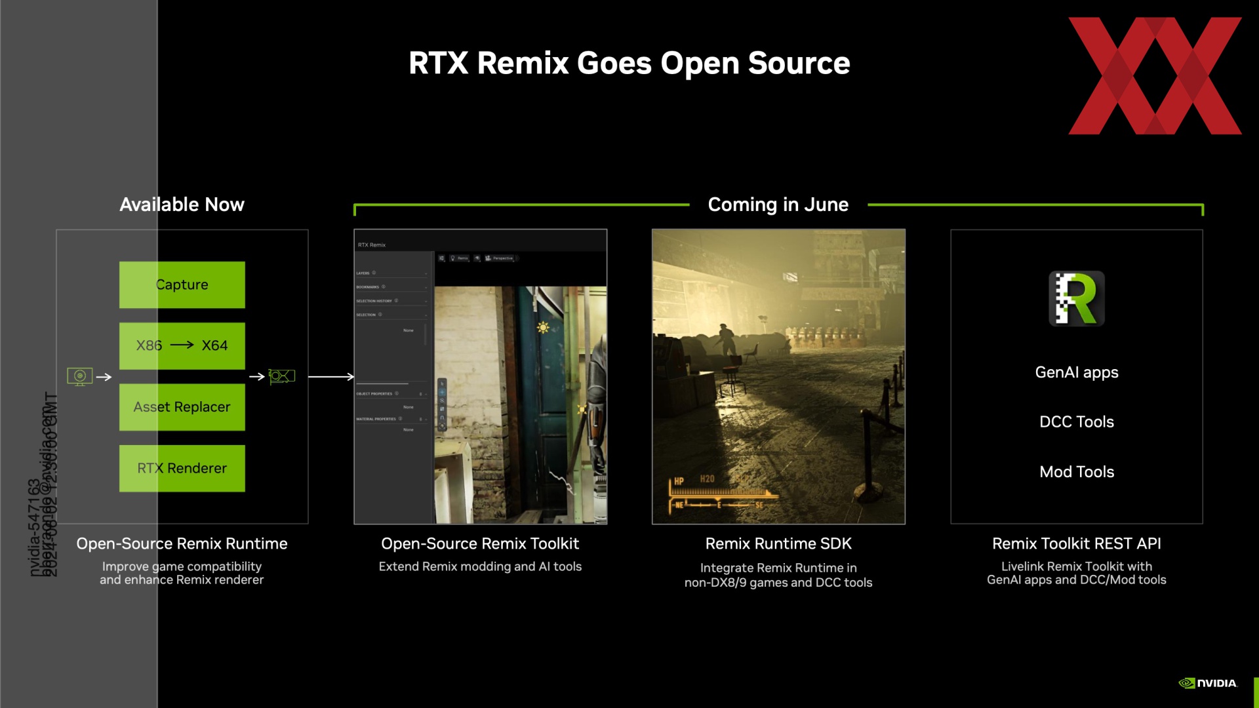Click the viewport settings icon in Remix toolbar
Screen dimensions: 1259x708
click(441, 258)
